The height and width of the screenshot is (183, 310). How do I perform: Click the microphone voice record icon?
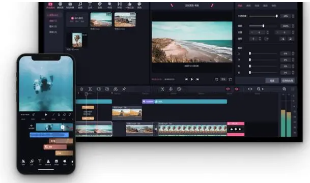tap(171, 89)
